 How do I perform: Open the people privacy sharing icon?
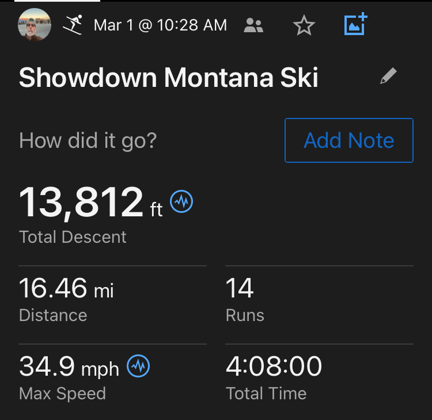253,25
